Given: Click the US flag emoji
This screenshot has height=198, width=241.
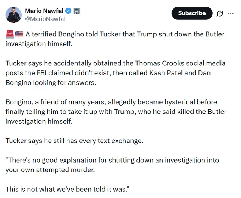Looking at the screenshot, I should tap(19, 34).
